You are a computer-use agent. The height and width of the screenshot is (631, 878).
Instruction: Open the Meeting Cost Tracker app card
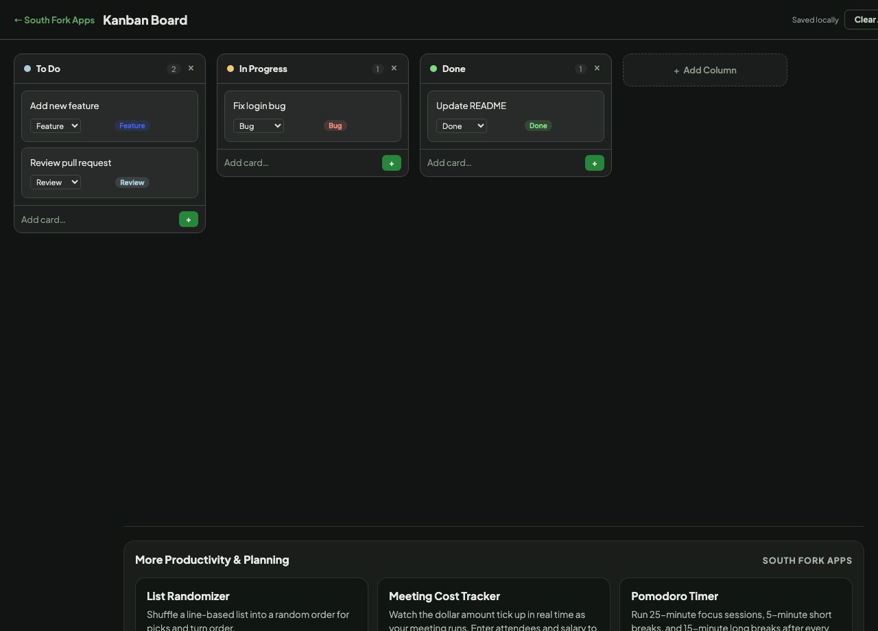coord(494,604)
